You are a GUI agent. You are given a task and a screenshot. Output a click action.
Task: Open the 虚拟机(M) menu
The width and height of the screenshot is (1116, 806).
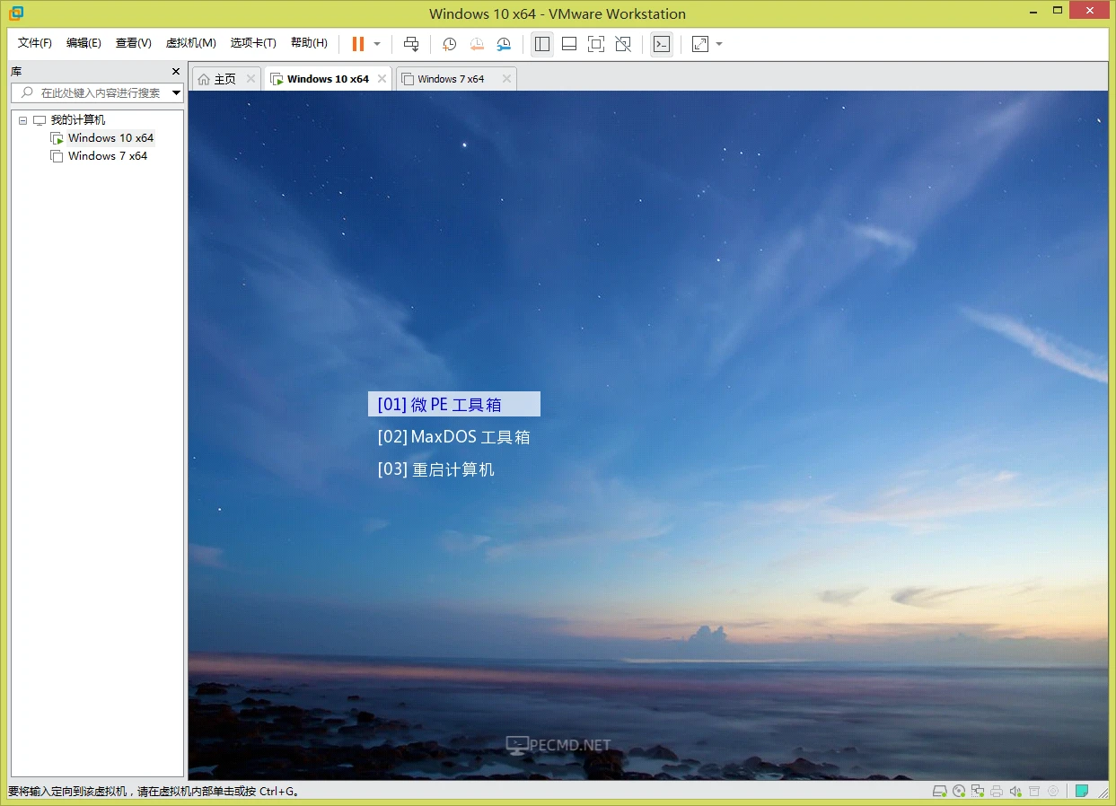pyautogui.click(x=190, y=43)
